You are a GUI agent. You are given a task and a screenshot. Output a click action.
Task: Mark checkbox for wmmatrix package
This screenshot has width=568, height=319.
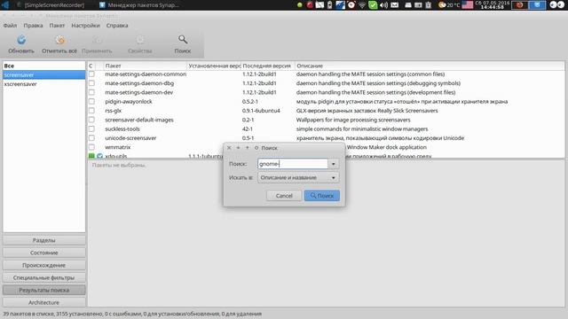tap(91, 147)
